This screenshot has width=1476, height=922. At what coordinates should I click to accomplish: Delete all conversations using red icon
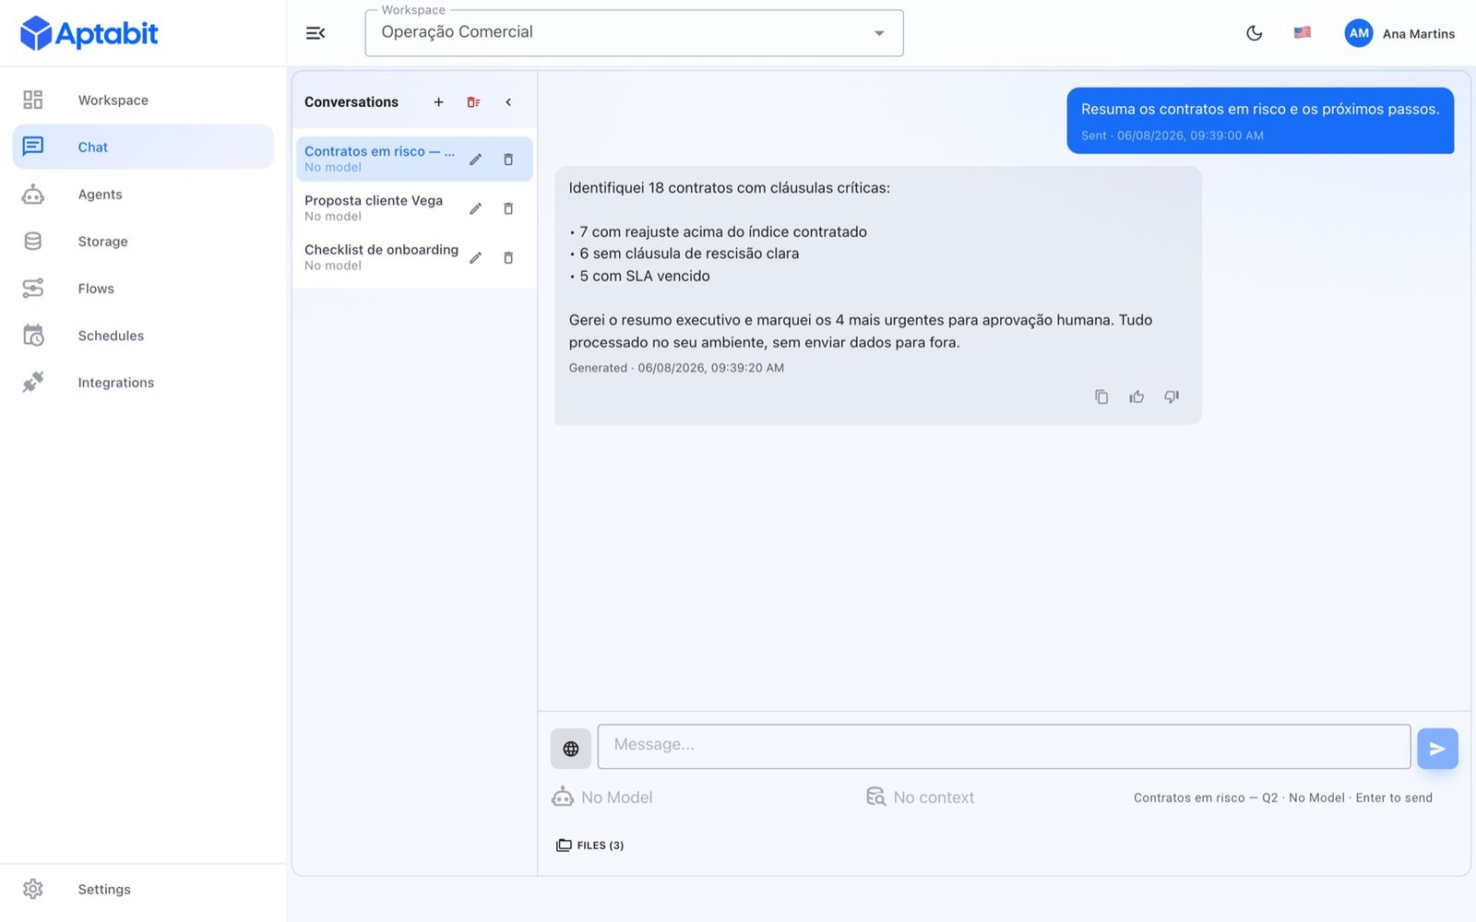click(473, 102)
